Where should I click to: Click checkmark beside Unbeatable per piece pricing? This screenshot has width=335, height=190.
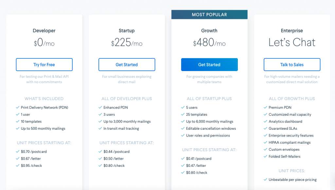(x=265, y=180)
